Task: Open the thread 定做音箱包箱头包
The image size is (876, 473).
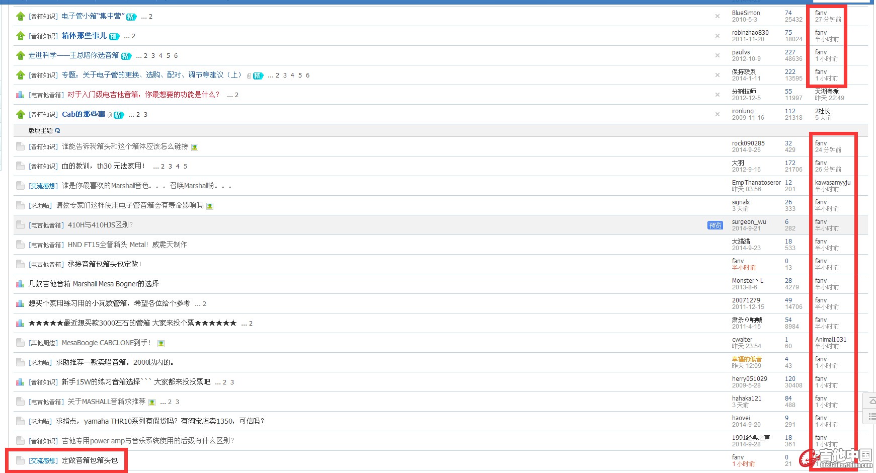Action: click(x=91, y=460)
